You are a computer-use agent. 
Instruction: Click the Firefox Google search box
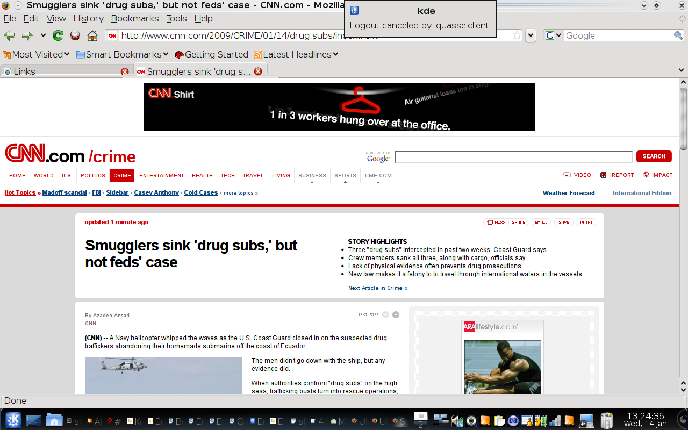coord(618,35)
